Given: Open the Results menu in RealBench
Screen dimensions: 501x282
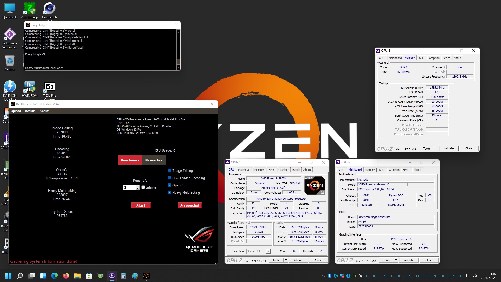Looking at the screenshot, I should tap(30, 111).
